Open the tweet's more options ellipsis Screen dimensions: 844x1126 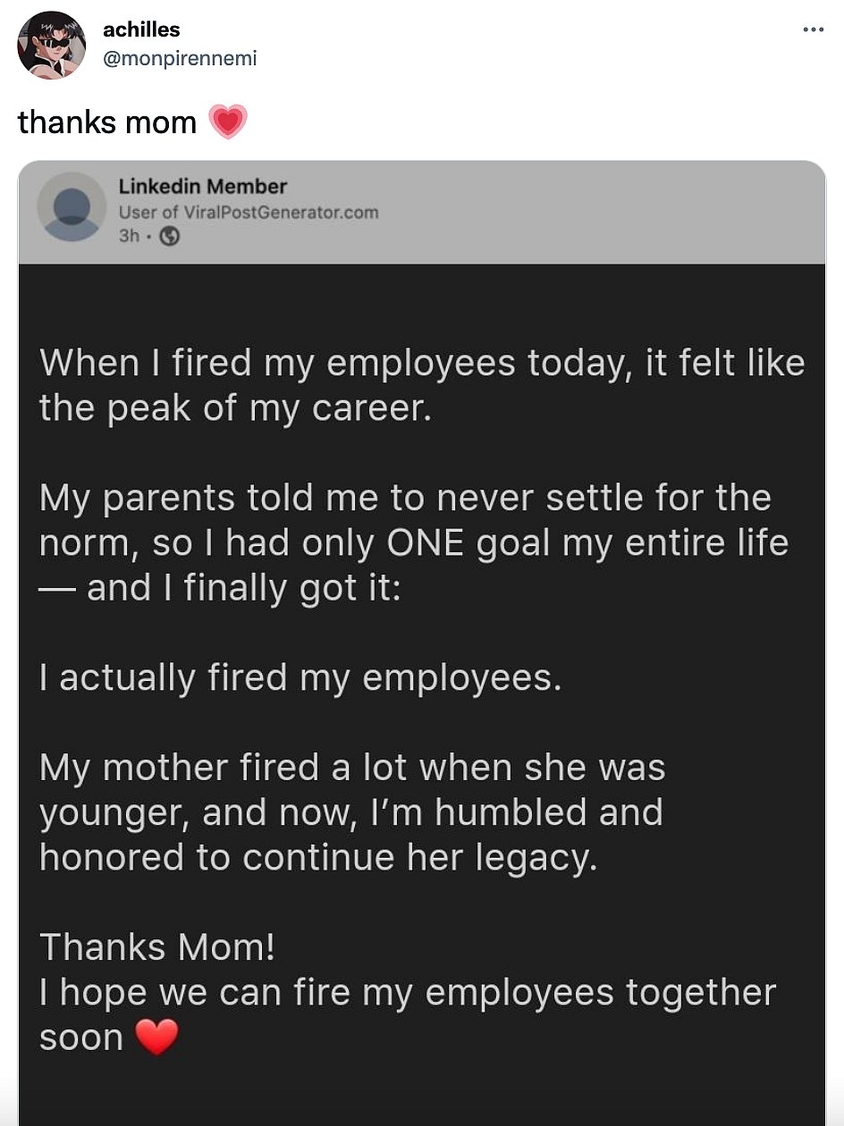pos(812,29)
